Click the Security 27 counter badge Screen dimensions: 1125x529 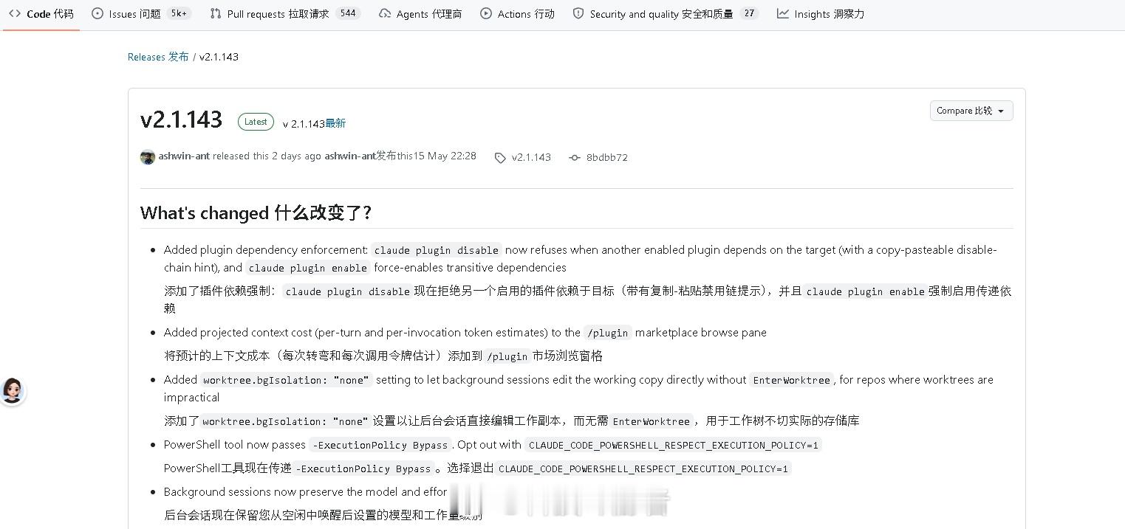(749, 13)
